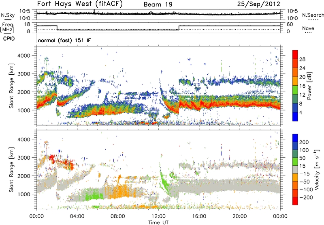The width and height of the screenshot is (324, 225).
Task: Click the '15' label on velocity colorbar
Action: coord(303,166)
